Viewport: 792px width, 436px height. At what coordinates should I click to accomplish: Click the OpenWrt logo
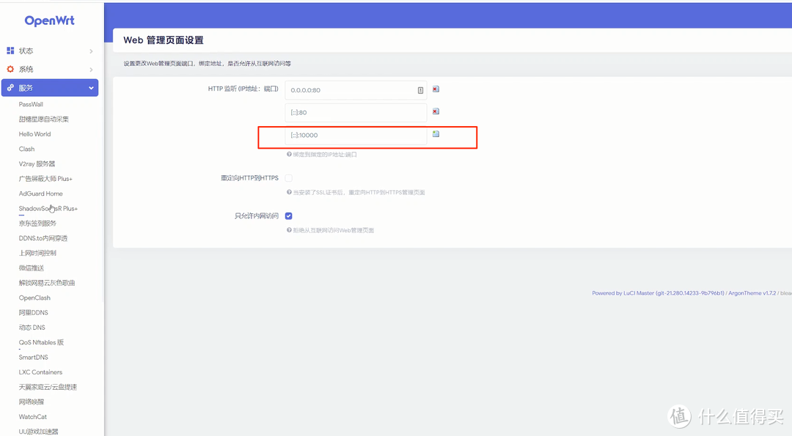[x=49, y=21]
